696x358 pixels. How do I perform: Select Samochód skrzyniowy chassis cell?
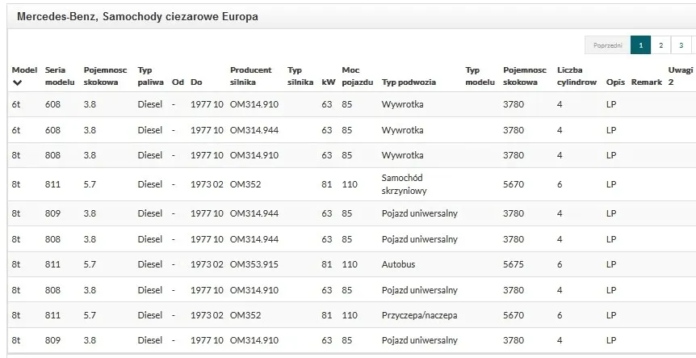pos(404,184)
